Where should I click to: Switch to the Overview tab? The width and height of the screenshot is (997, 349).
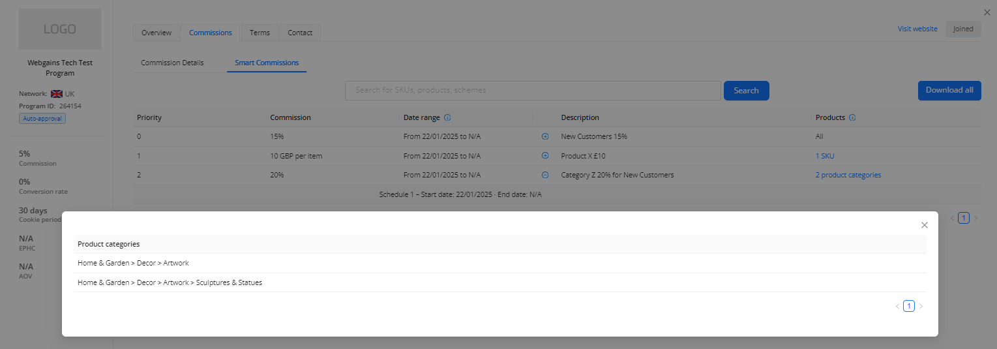[156, 33]
